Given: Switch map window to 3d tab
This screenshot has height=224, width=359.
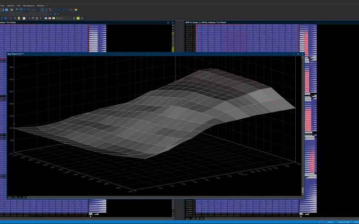Looking at the screenshot, I should pyautogui.click(x=20, y=197).
